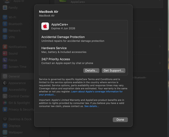
Task: Click the AppleCare+ red Apple logo icon
Action: click(x=45, y=26)
